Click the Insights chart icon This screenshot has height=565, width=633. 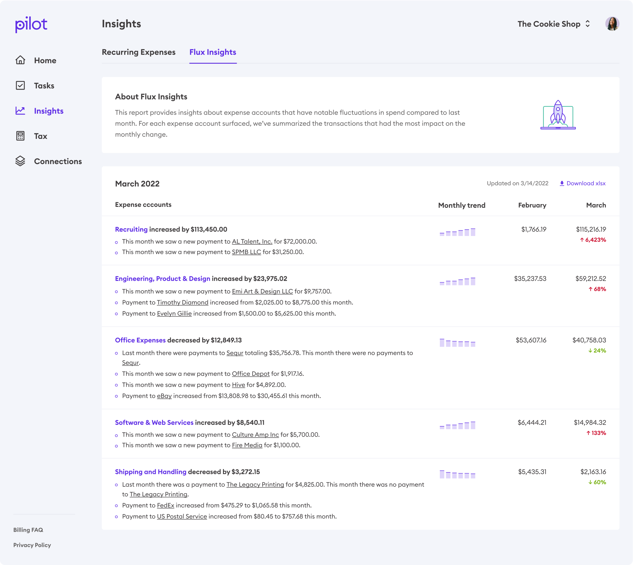click(20, 111)
